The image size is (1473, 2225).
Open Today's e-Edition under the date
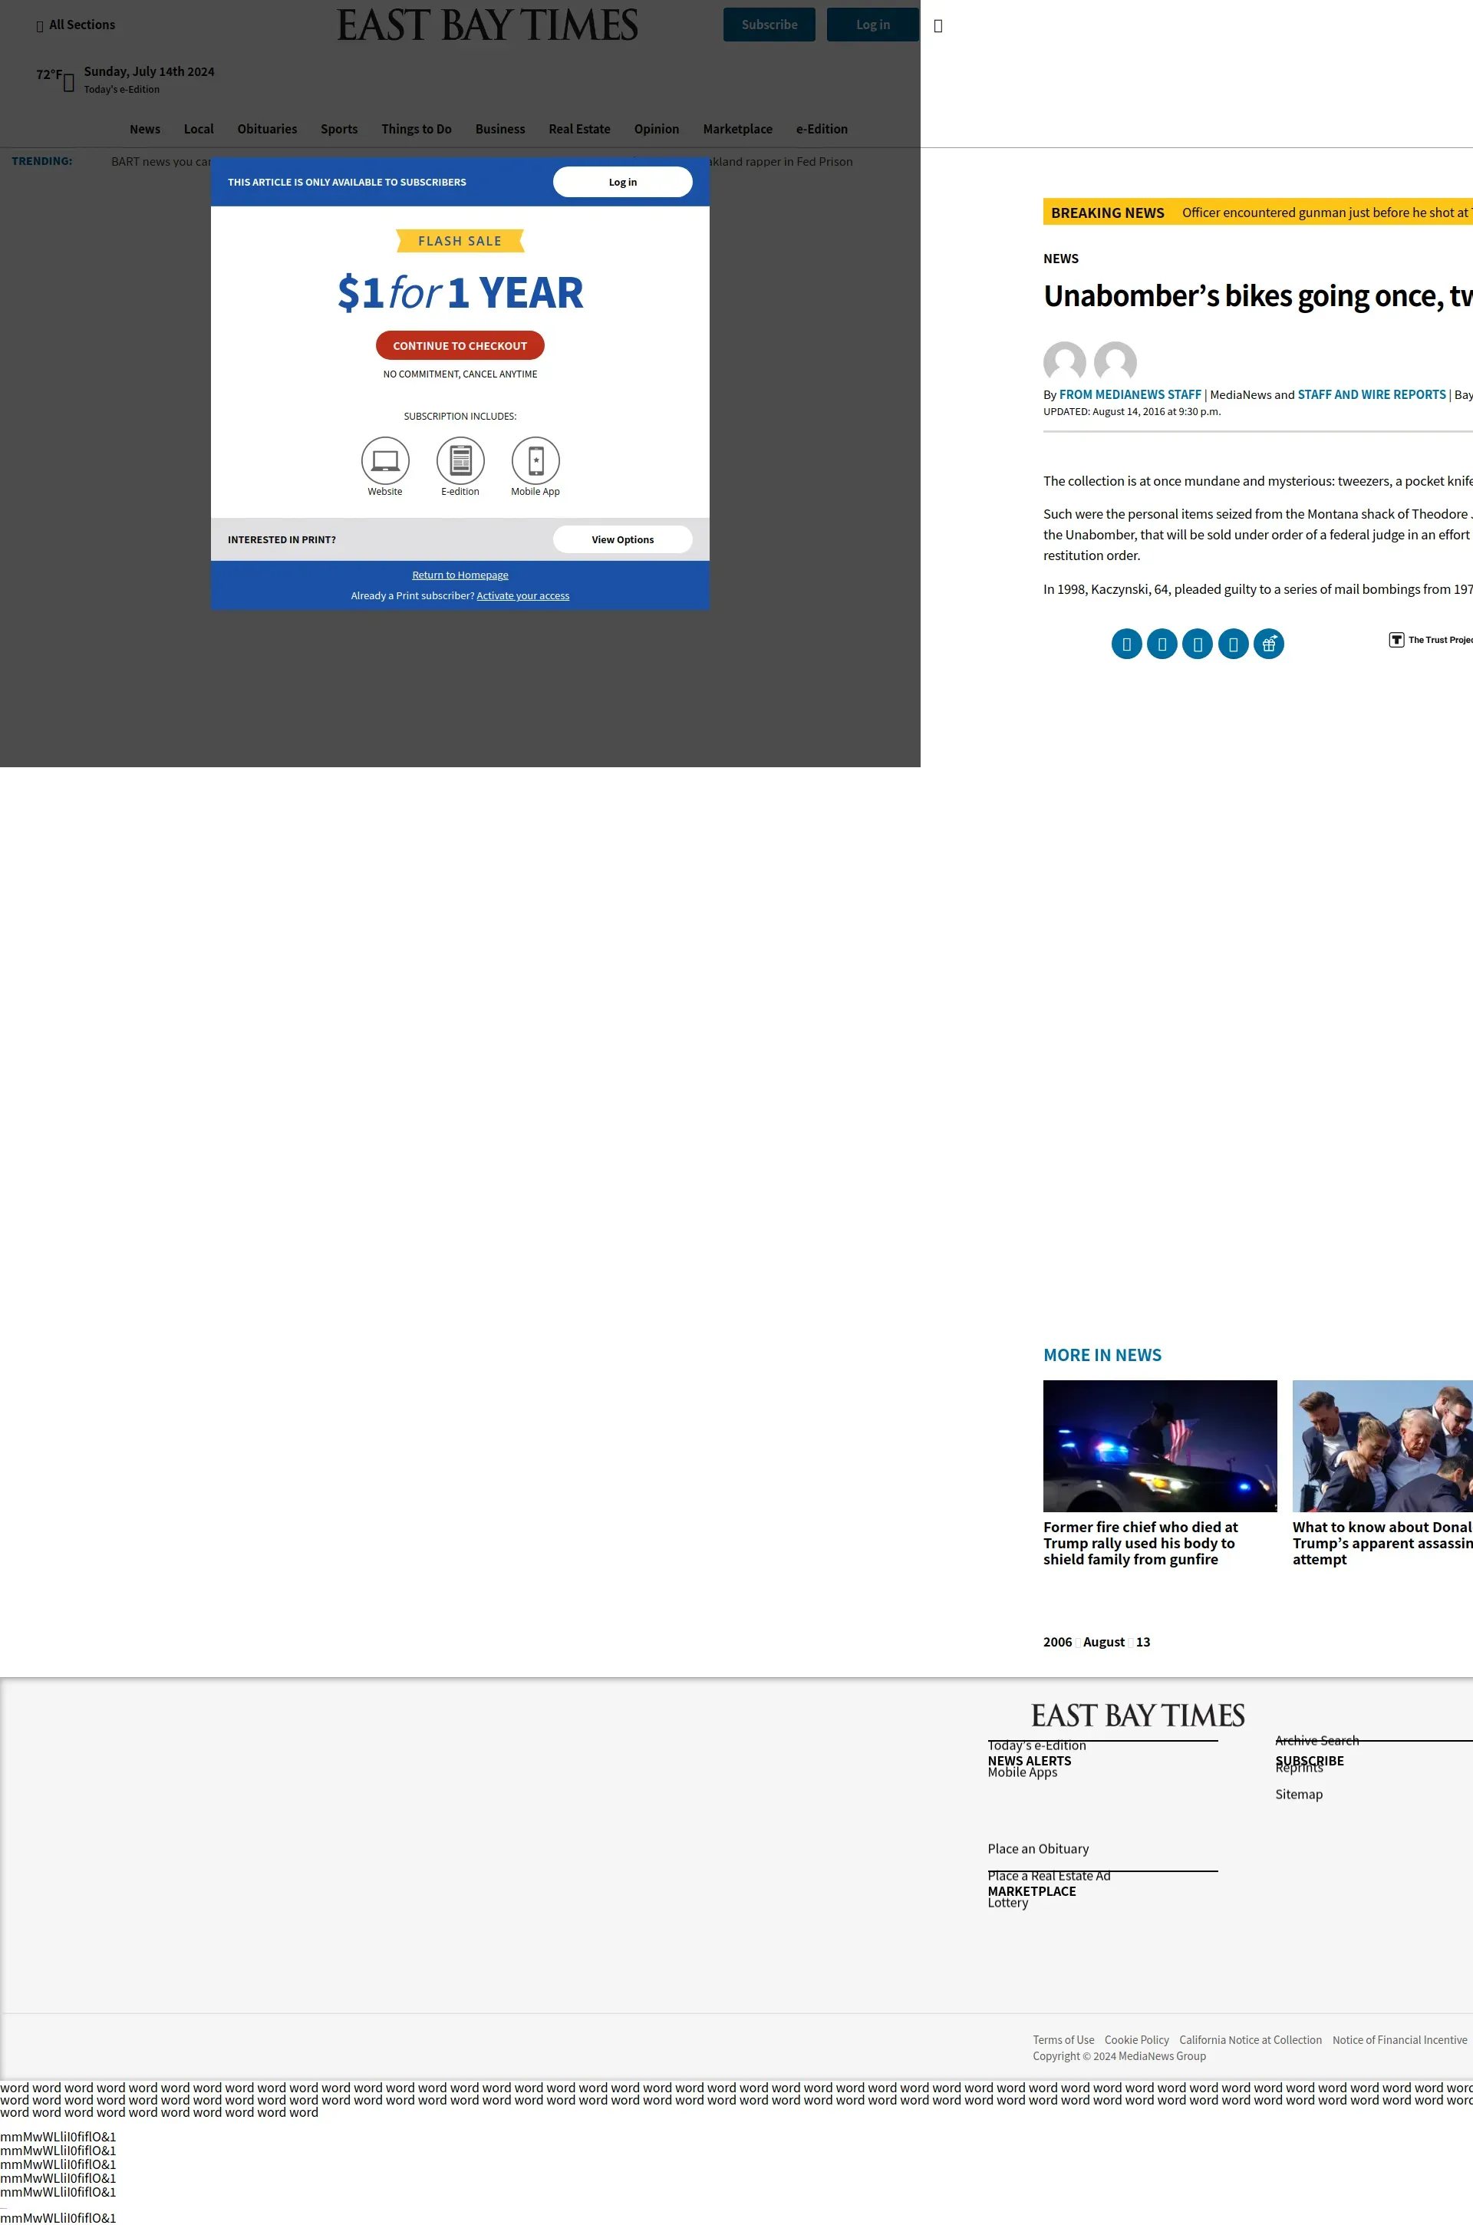pyautogui.click(x=121, y=91)
